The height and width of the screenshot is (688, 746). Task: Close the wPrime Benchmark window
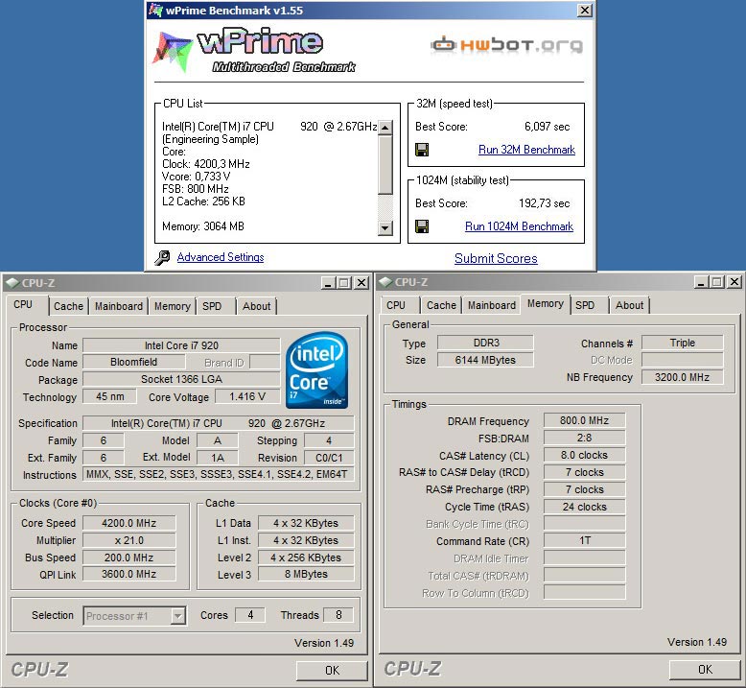tap(585, 10)
